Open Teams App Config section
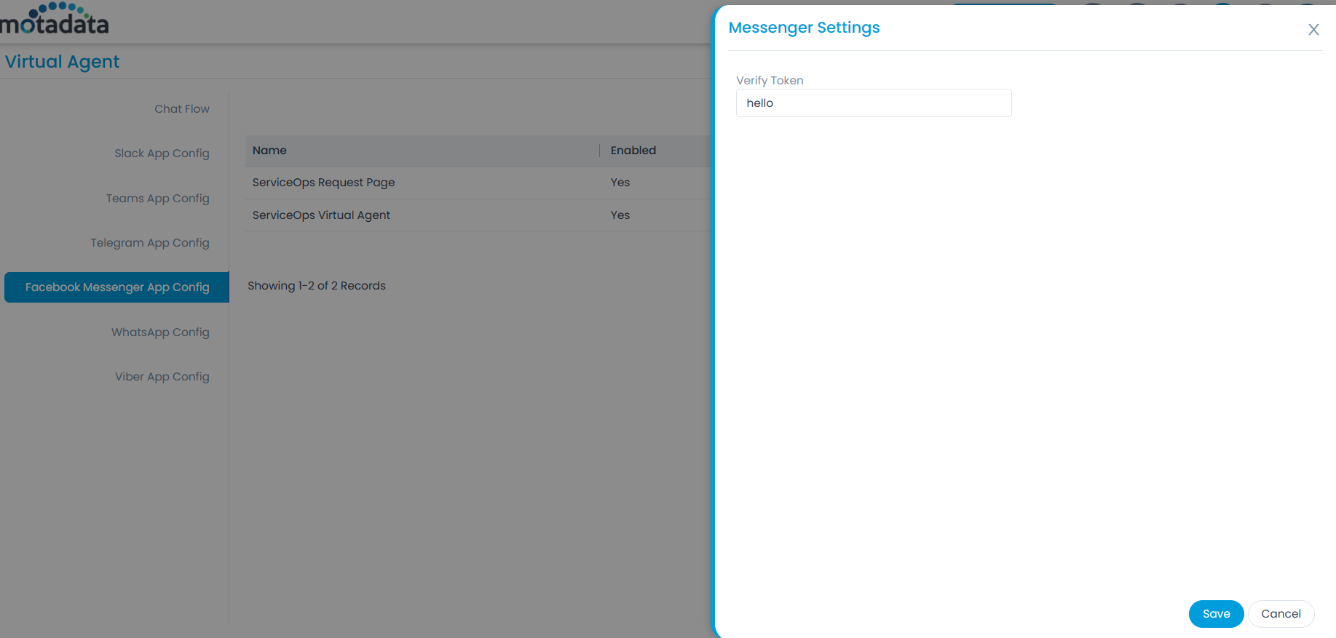The image size is (1336, 638). (157, 199)
